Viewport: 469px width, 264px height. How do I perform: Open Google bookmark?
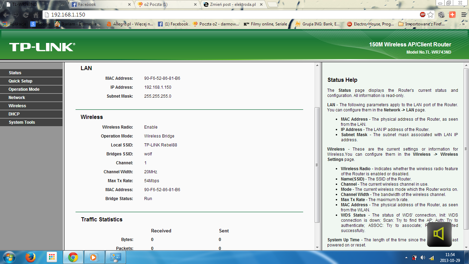click(40, 24)
